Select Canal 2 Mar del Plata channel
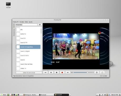Screen dimensions: 121x96 click(x=28, y=64)
